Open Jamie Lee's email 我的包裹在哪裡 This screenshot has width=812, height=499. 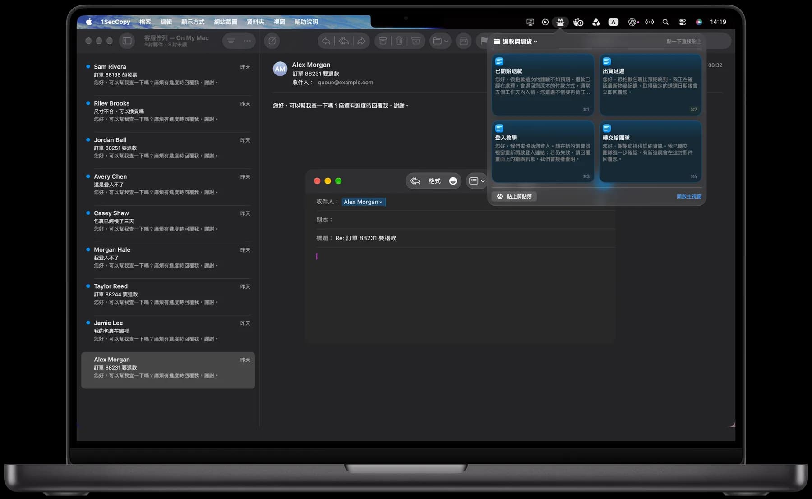pos(168,330)
